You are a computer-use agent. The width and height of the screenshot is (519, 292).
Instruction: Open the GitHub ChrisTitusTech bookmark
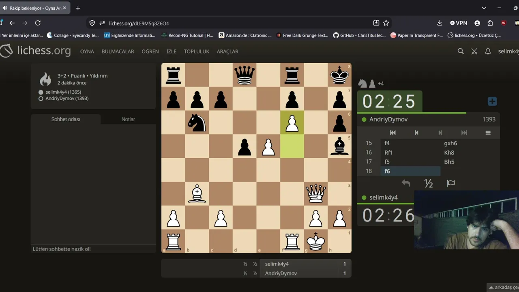[x=359, y=35]
